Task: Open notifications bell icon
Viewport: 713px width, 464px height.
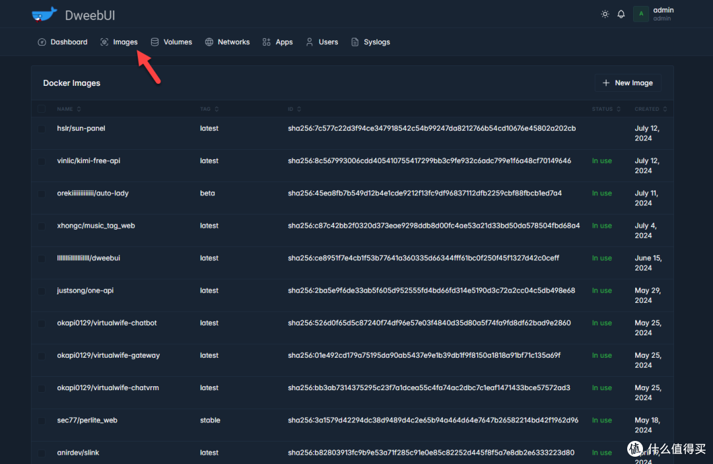Action: click(x=621, y=14)
